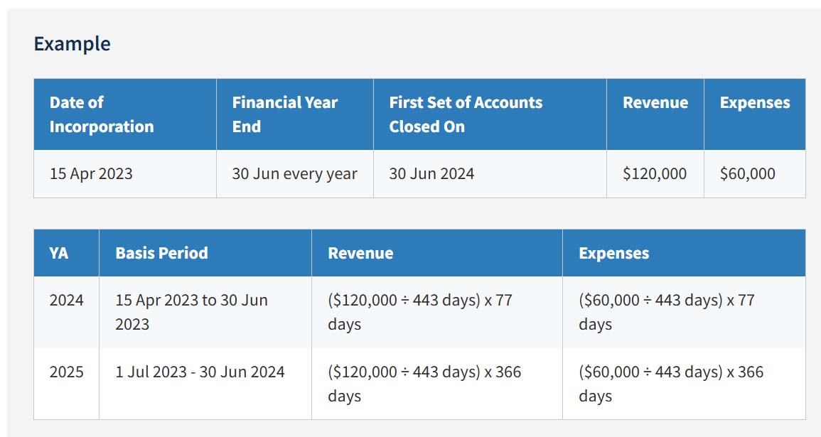Select the 15 Apr 2023 incorporation date cell
821x437 pixels.
125,174
